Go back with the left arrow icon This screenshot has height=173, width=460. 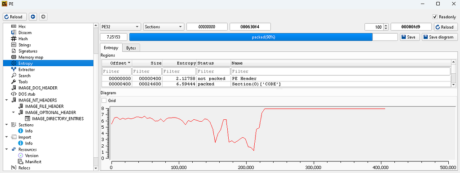33,17
